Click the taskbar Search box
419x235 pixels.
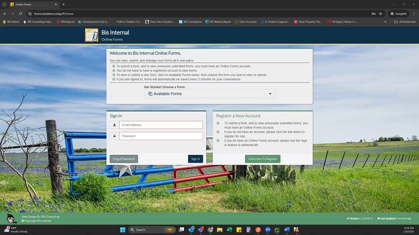pyautogui.click(x=152, y=230)
